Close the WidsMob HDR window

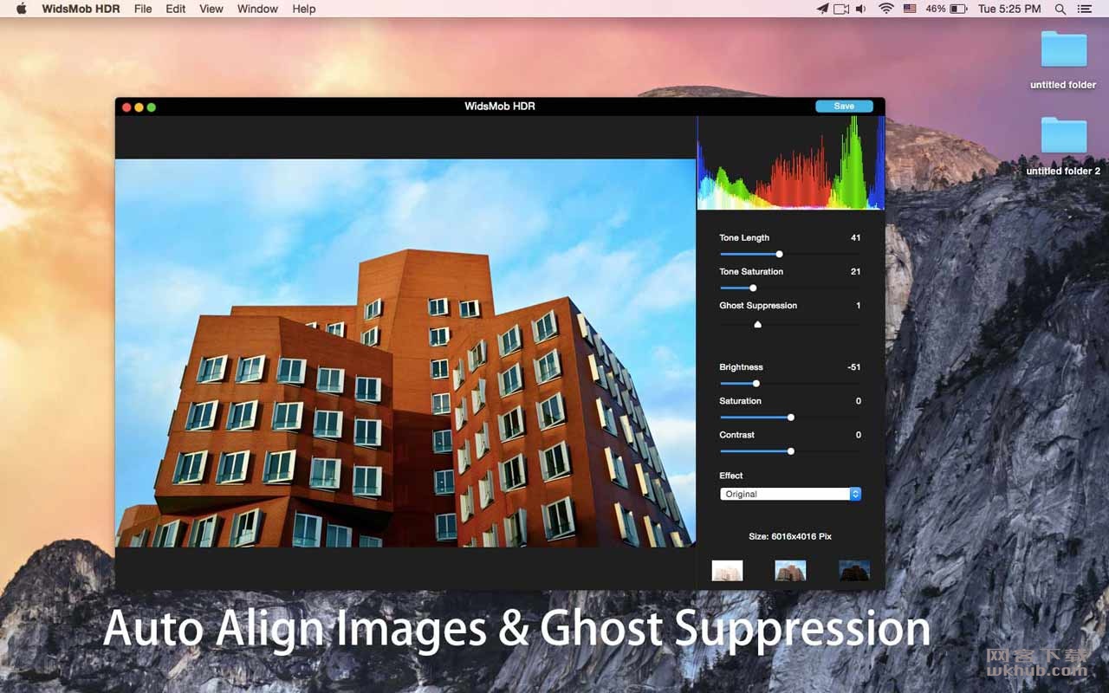[x=126, y=107]
